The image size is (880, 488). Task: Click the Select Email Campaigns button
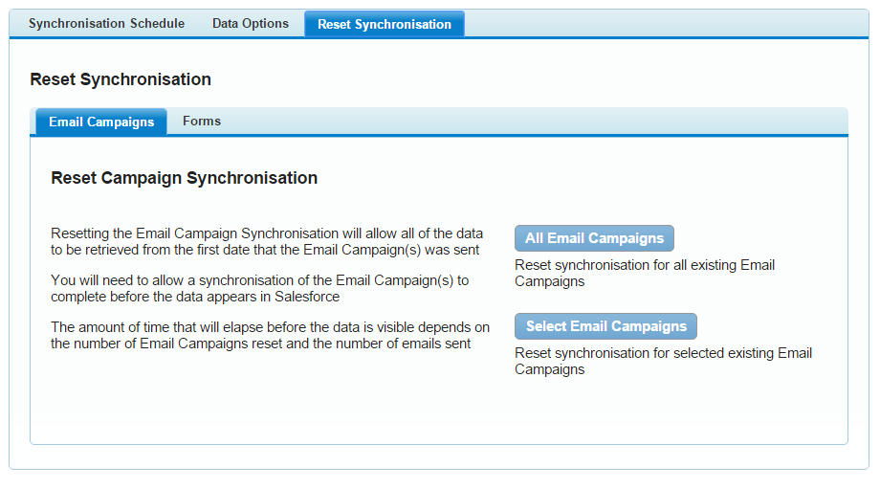pyautogui.click(x=606, y=326)
